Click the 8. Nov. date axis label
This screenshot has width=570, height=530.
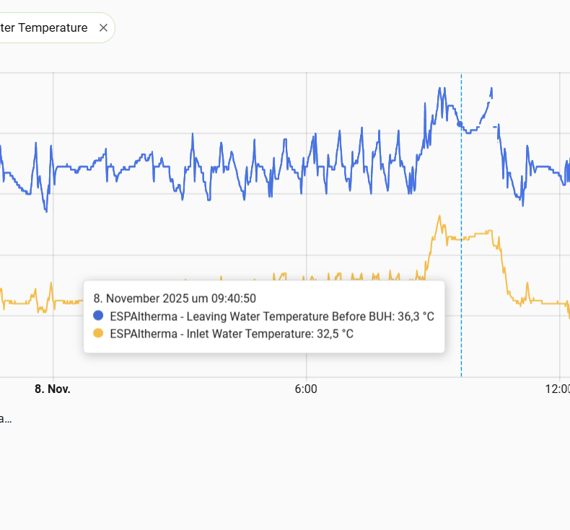tap(53, 389)
